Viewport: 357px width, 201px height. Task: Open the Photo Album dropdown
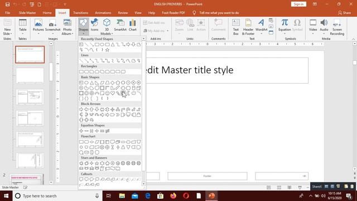pos(67,32)
